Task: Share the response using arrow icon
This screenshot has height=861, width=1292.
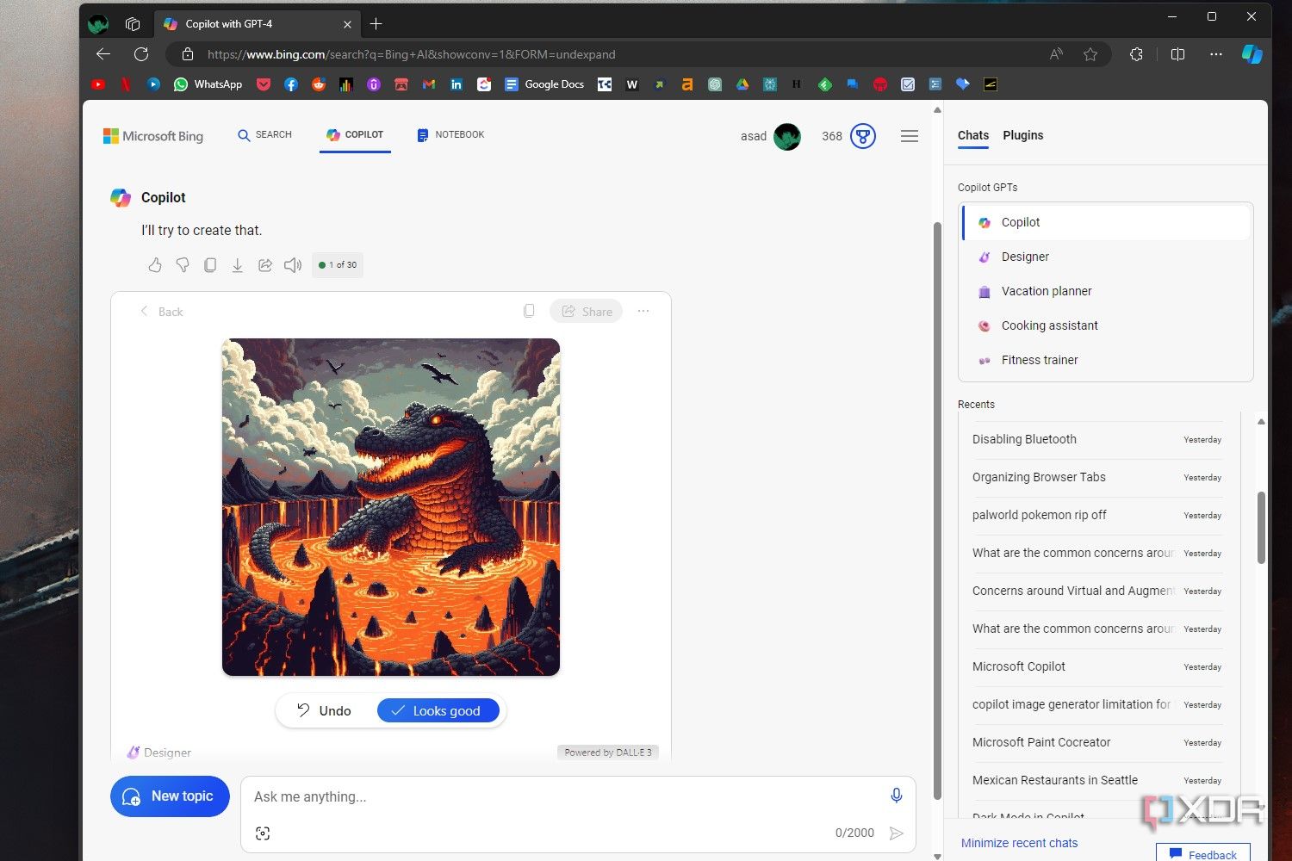Action: (x=265, y=265)
